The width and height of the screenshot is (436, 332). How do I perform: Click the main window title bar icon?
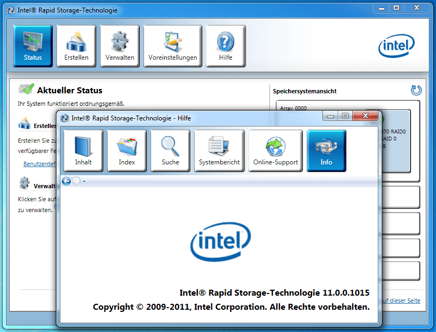(x=11, y=10)
